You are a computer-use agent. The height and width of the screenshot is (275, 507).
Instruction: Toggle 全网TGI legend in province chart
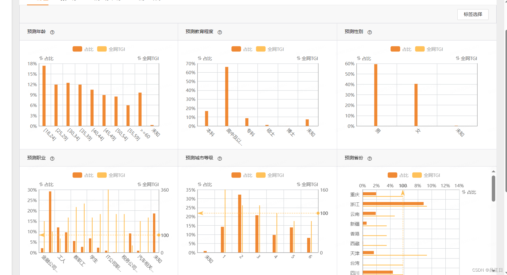tap(426, 175)
